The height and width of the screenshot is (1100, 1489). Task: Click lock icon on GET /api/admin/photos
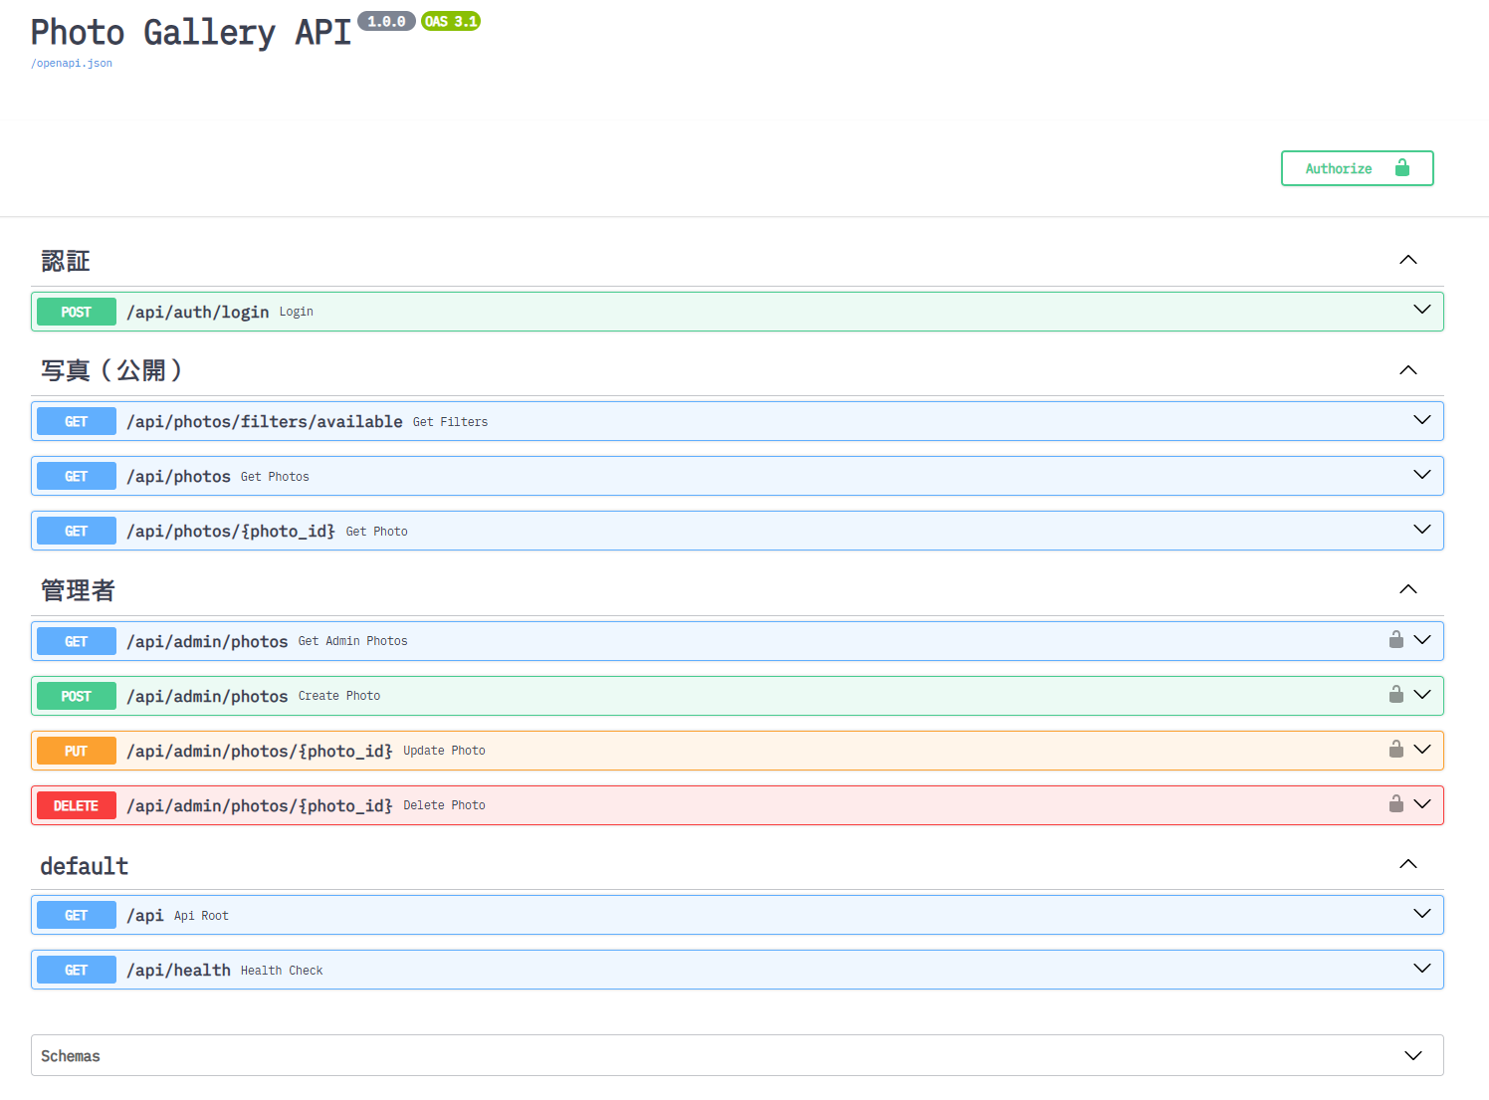(1395, 640)
